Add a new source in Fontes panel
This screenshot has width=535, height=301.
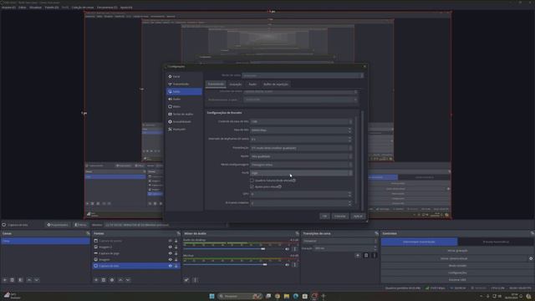pos(96,280)
